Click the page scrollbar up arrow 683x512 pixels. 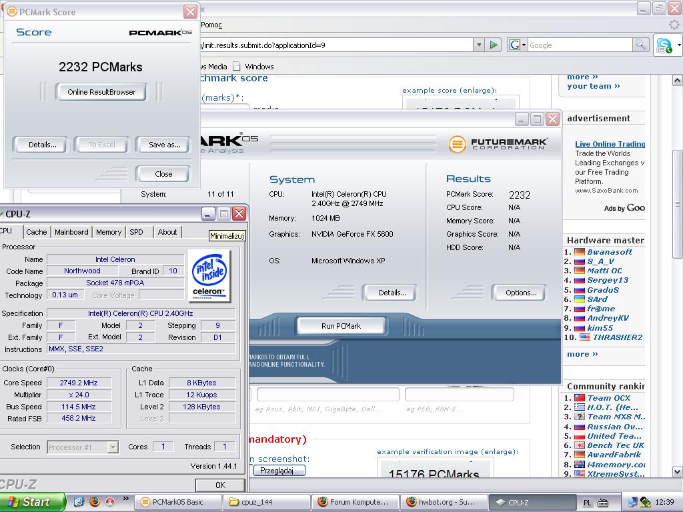[x=678, y=80]
